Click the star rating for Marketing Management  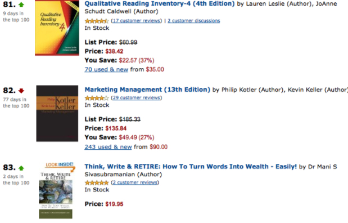(x=97, y=98)
